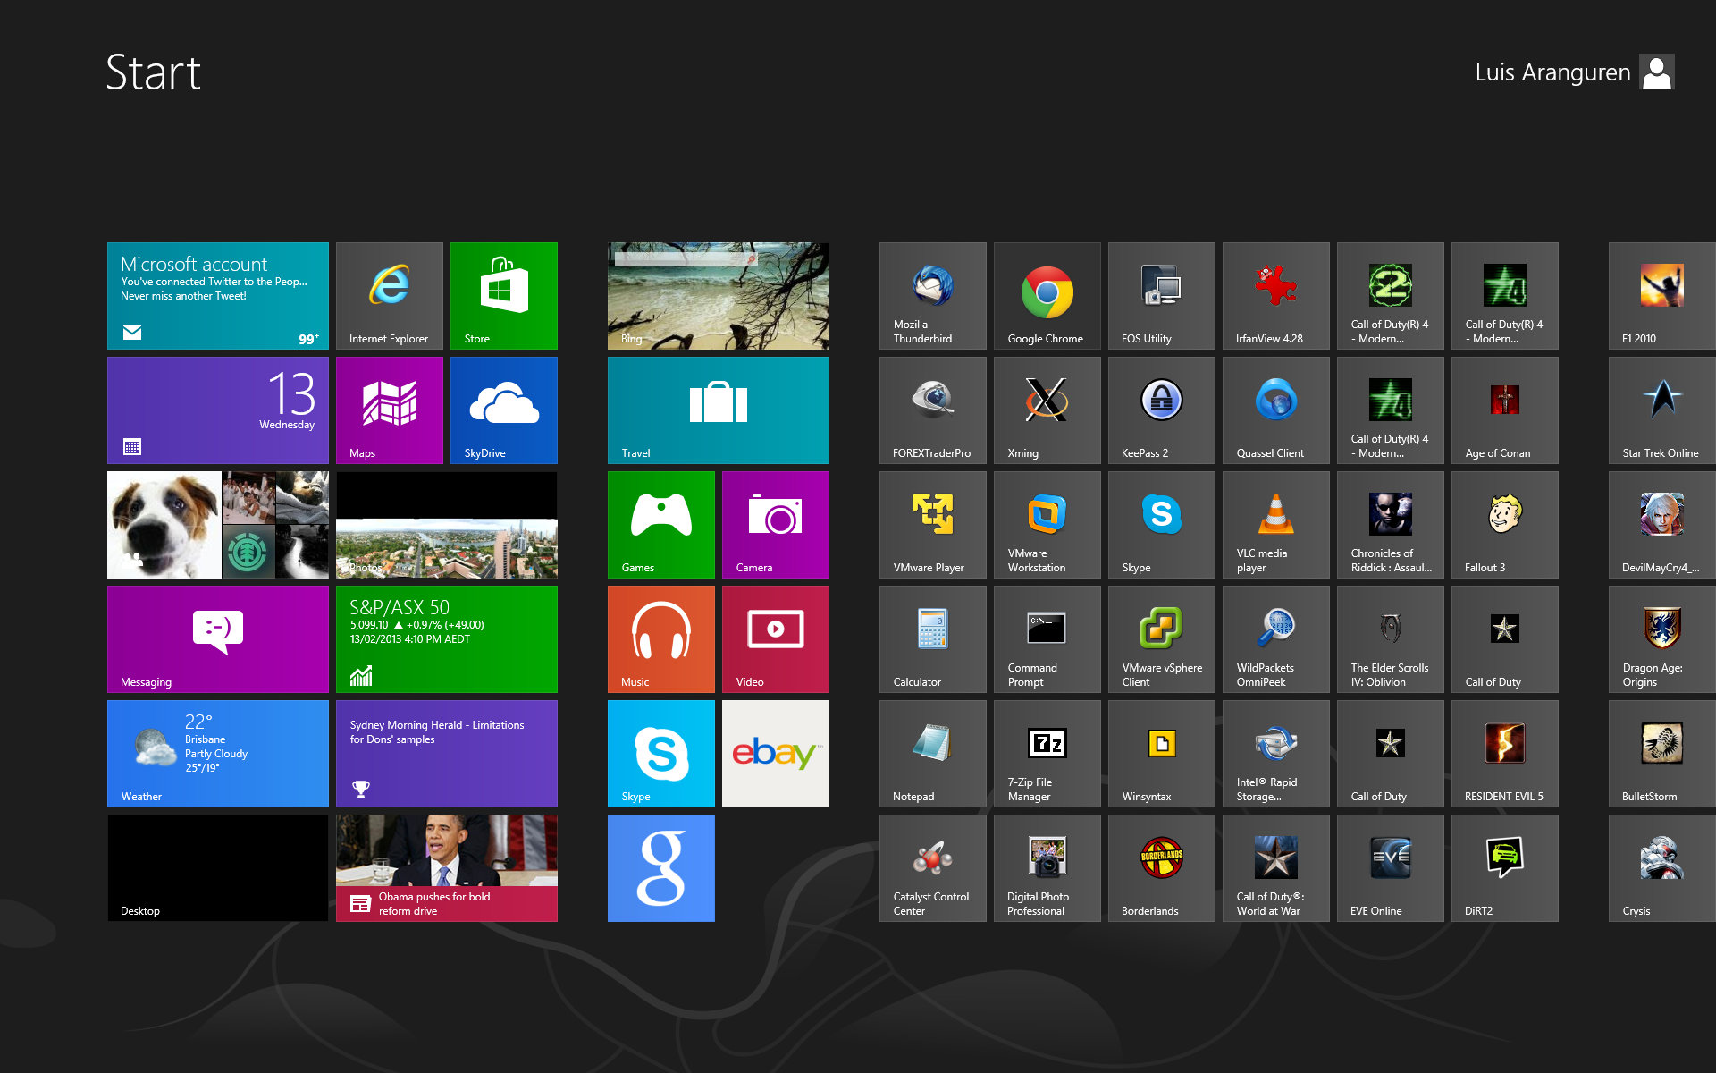Open the Microsoft account mail tile
Viewport: 1716px width, 1073px height.
pos(217,295)
